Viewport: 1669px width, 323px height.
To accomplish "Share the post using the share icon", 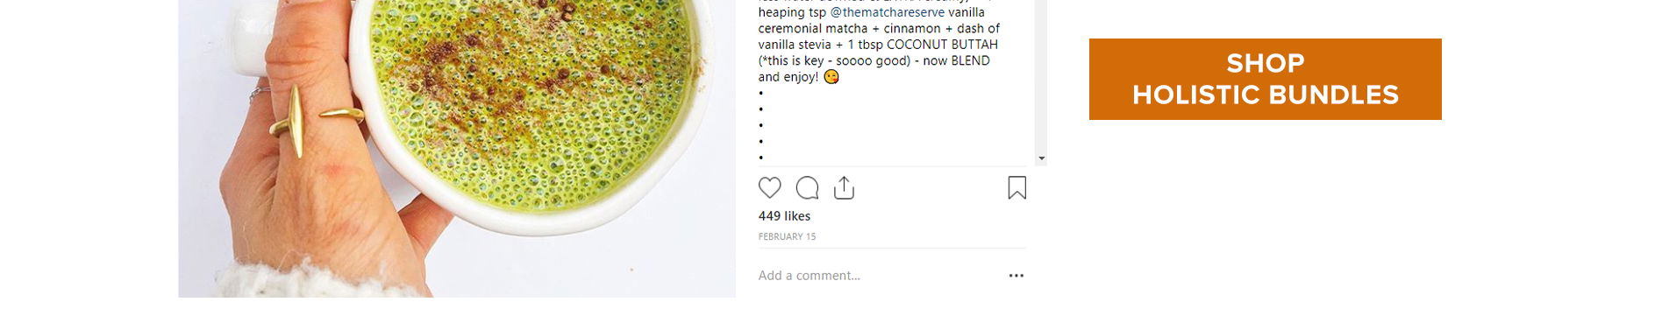I will 844,187.
